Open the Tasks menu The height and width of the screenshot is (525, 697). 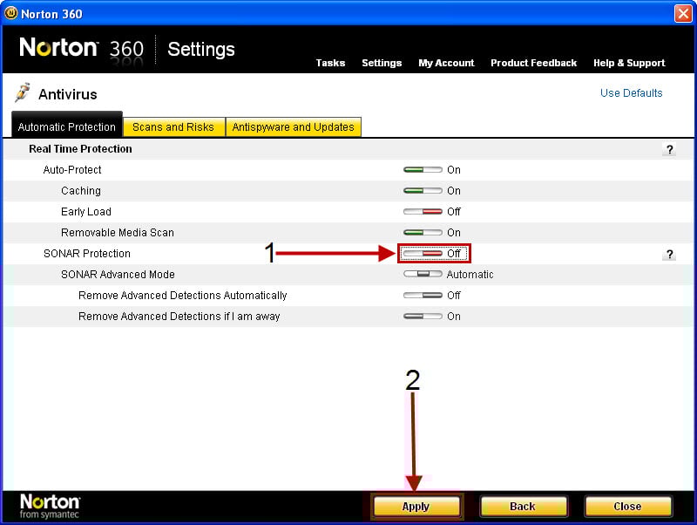click(x=330, y=63)
